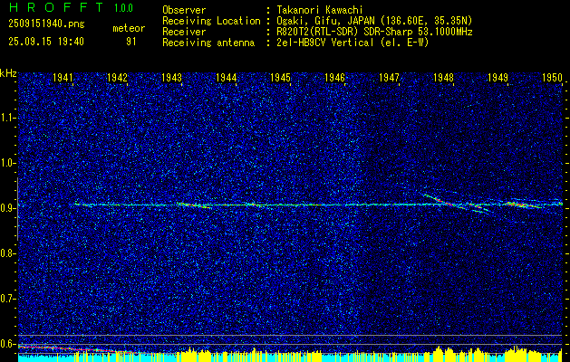Select filename 2509151940.png
The image size is (570, 362).
coord(46,24)
